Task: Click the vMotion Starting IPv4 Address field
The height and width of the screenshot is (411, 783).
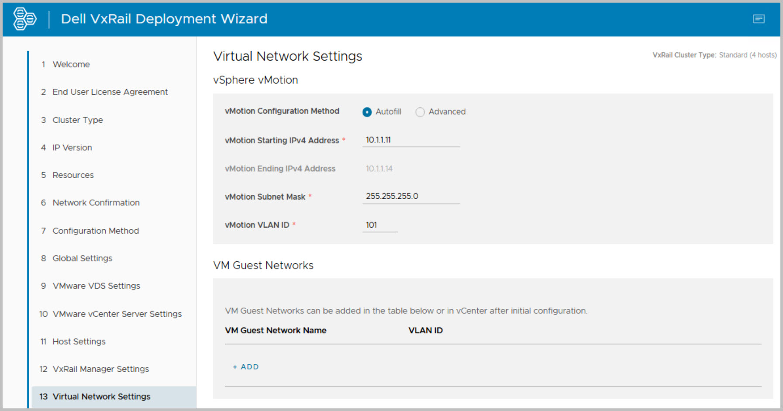Action: point(410,140)
